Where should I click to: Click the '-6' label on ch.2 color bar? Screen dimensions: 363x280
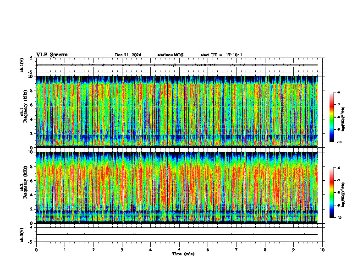[x=338, y=168]
